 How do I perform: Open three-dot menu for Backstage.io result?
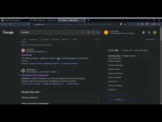tap(58, 72)
